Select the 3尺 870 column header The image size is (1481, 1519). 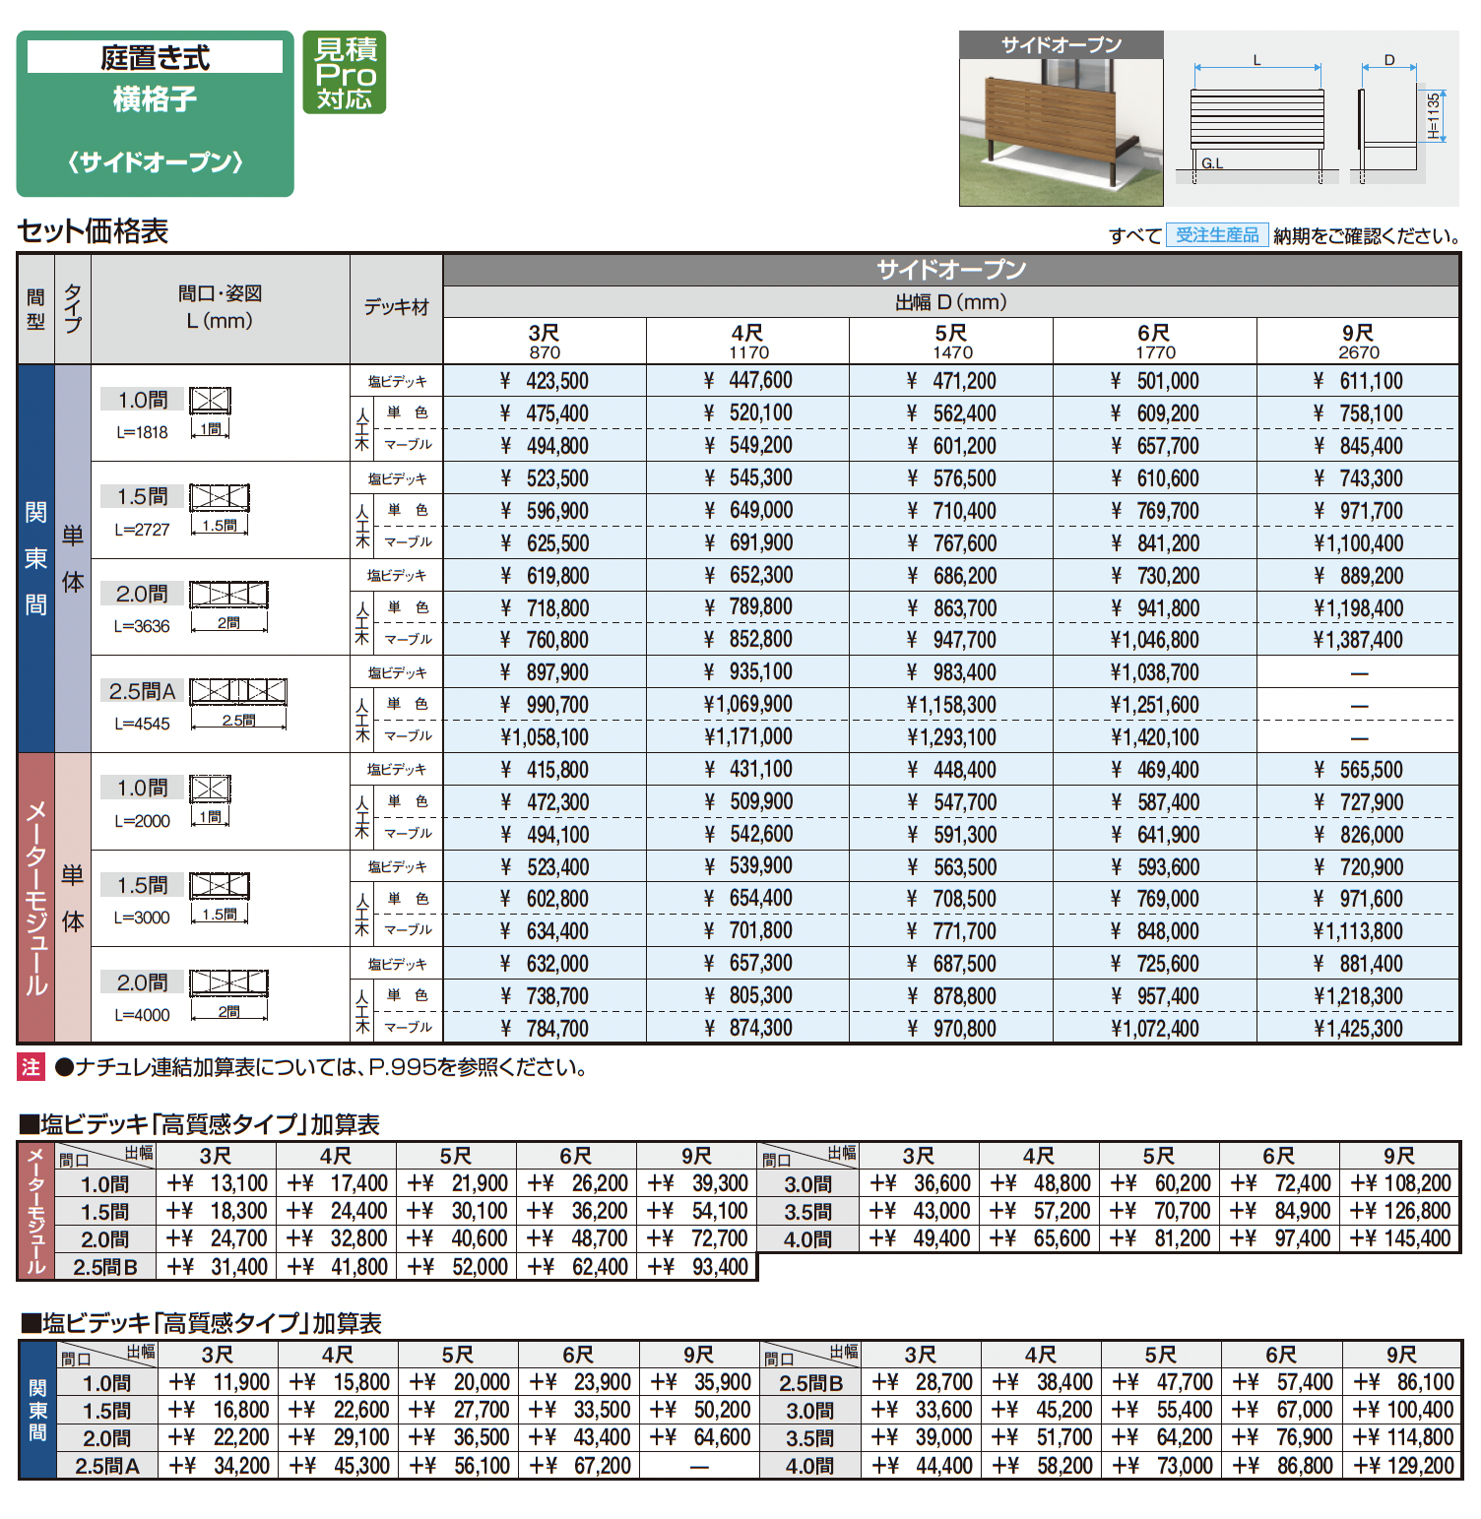coord(545,341)
